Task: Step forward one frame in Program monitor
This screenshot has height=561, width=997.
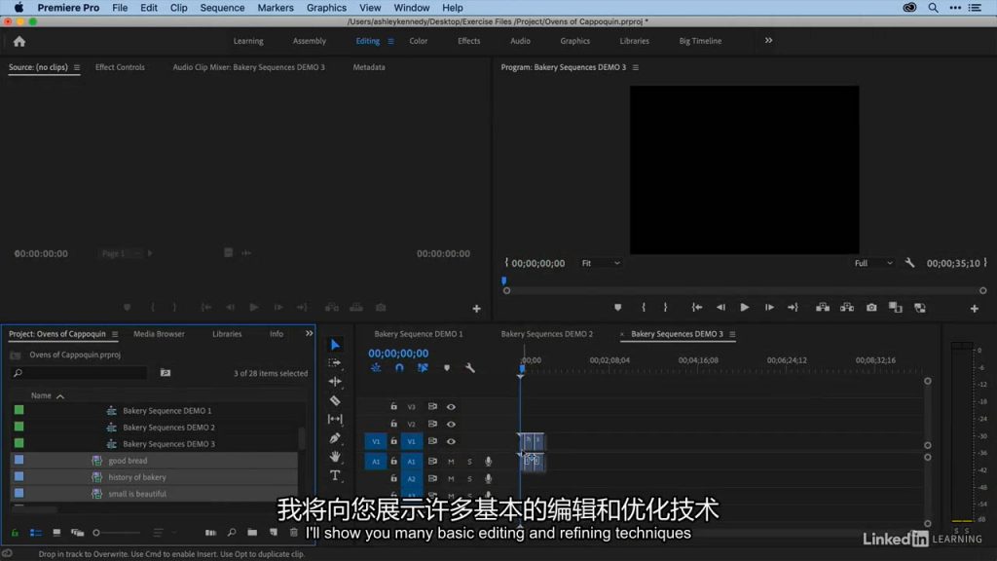Action: pos(769,307)
